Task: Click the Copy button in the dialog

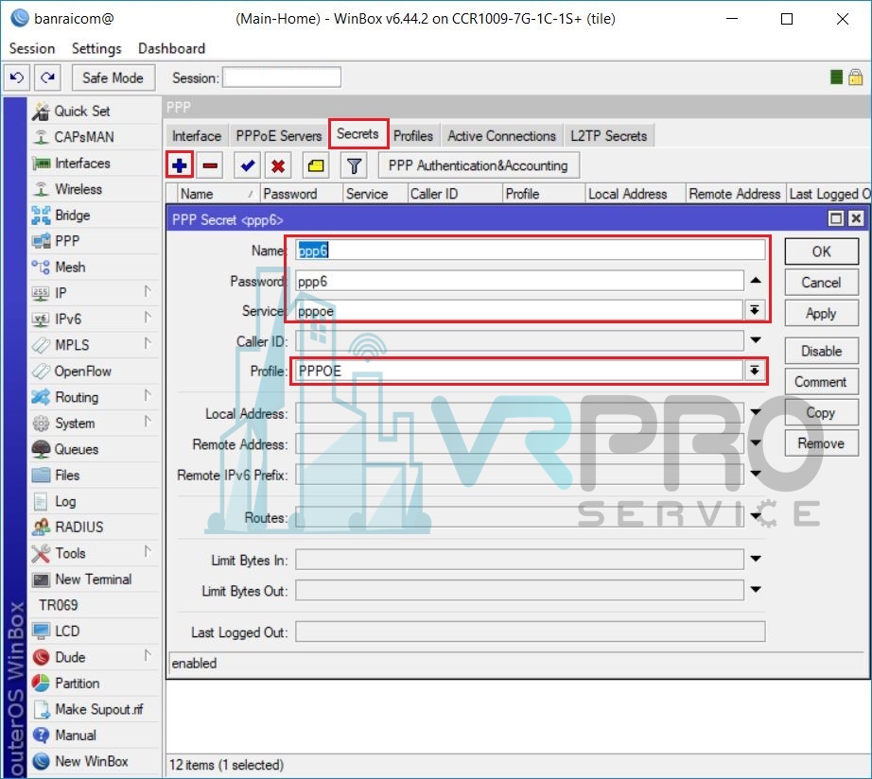Action: pyautogui.click(x=821, y=412)
